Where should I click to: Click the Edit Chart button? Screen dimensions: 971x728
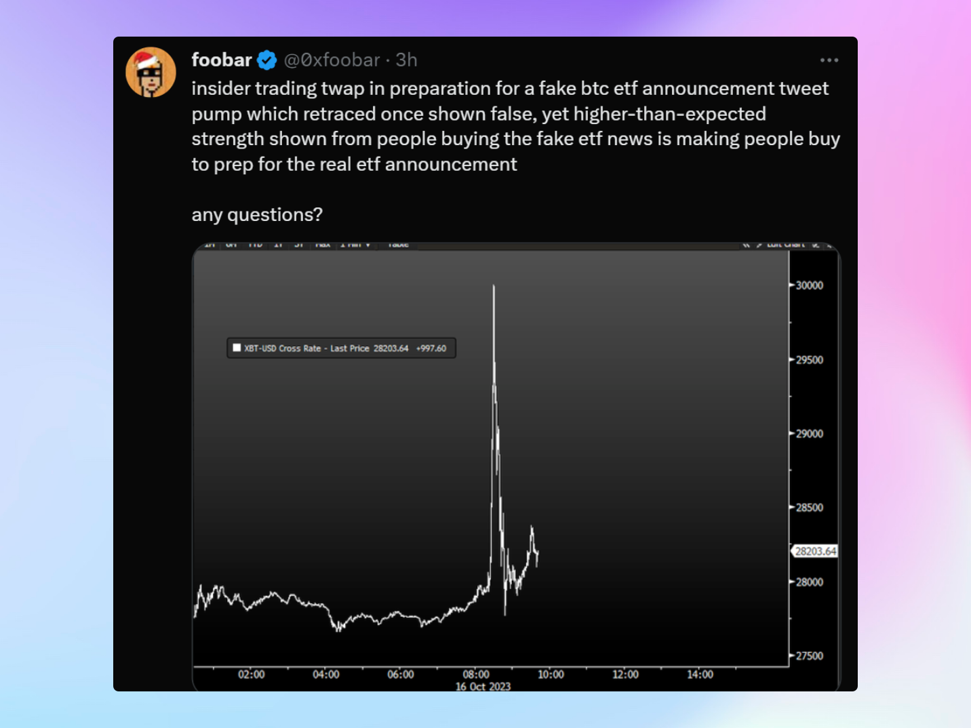[x=786, y=245]
